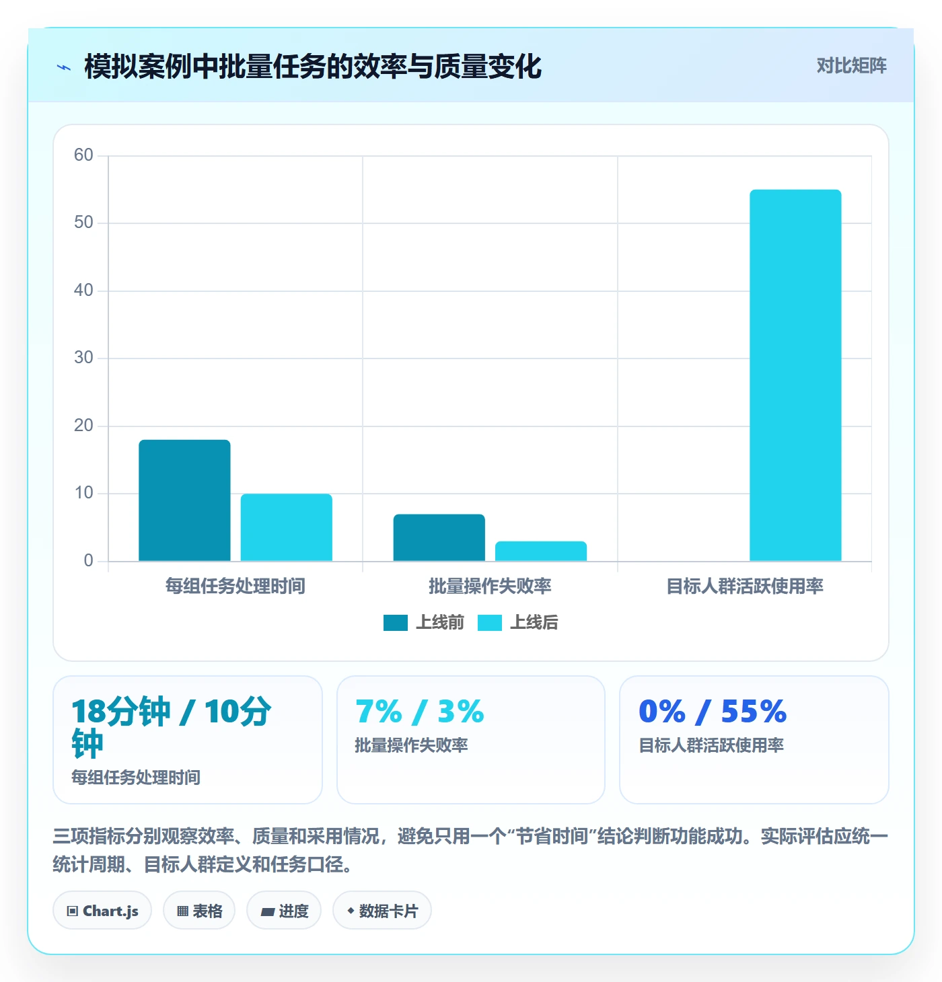The image size is (942, 982).
Task: Click the 目标人群活跃使用率 caption in the data card
Action: (x=711, y=745)
